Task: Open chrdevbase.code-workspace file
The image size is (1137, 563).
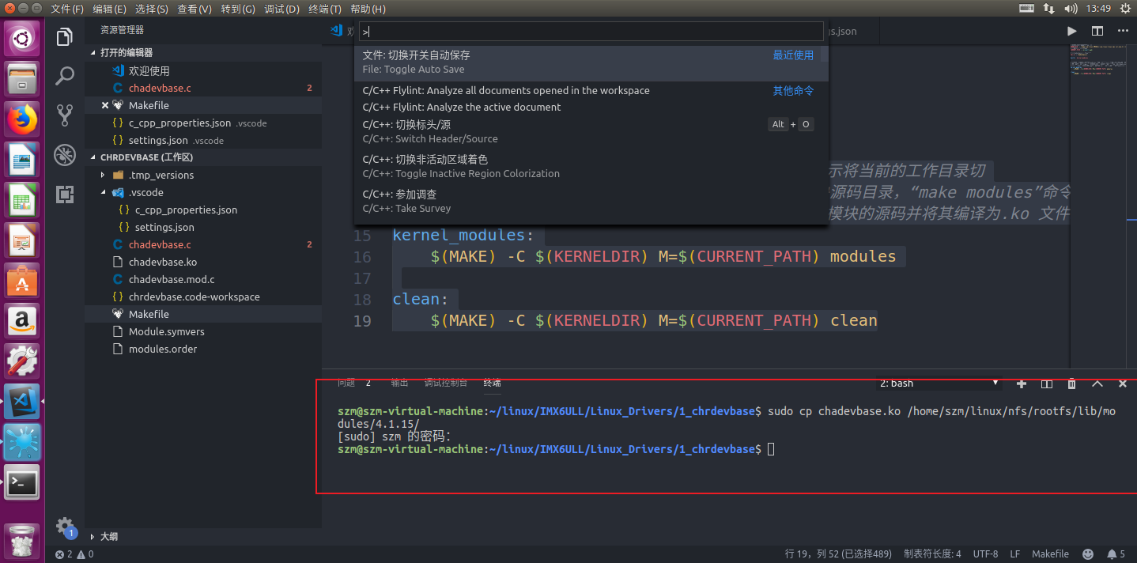Action: click(203, 297)
